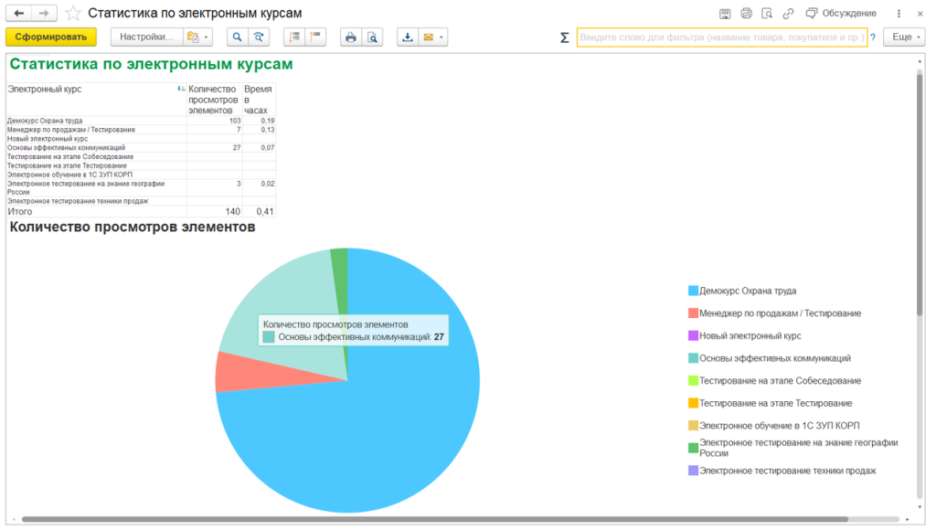
Task: Save the report to file with download icon
Action: click(408, 37)
